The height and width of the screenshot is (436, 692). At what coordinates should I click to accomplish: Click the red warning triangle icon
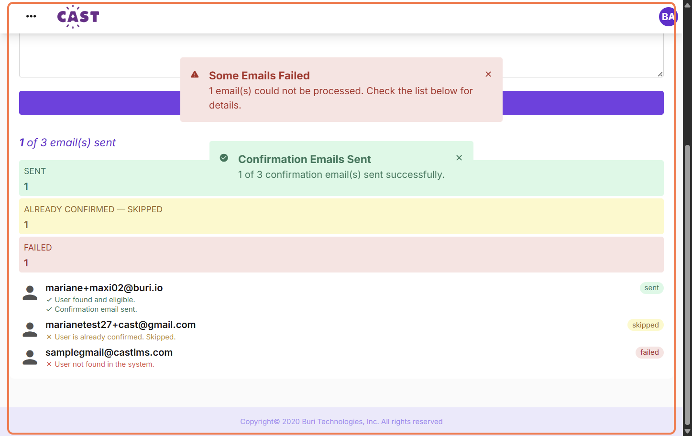coord(195,75)
